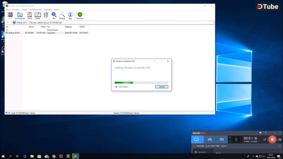Open the Action Center notifications icon
Viewport: 283px width, 159px height.
279,156
